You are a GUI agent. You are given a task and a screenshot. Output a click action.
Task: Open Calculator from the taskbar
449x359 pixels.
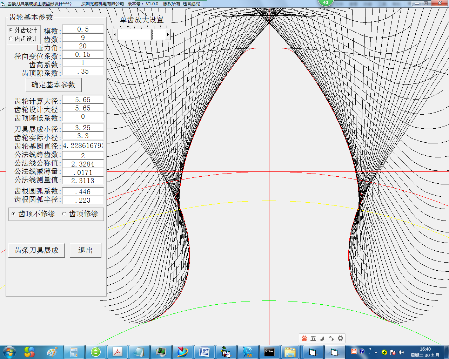pos(74,352)
